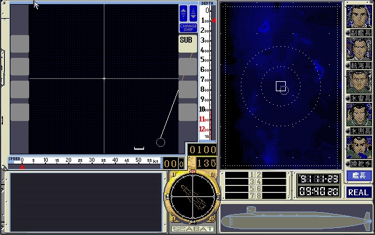The height and width of the screenshot is (235, 375).
Task: Select the navigator portrait (航海長)
Action: 358,49
